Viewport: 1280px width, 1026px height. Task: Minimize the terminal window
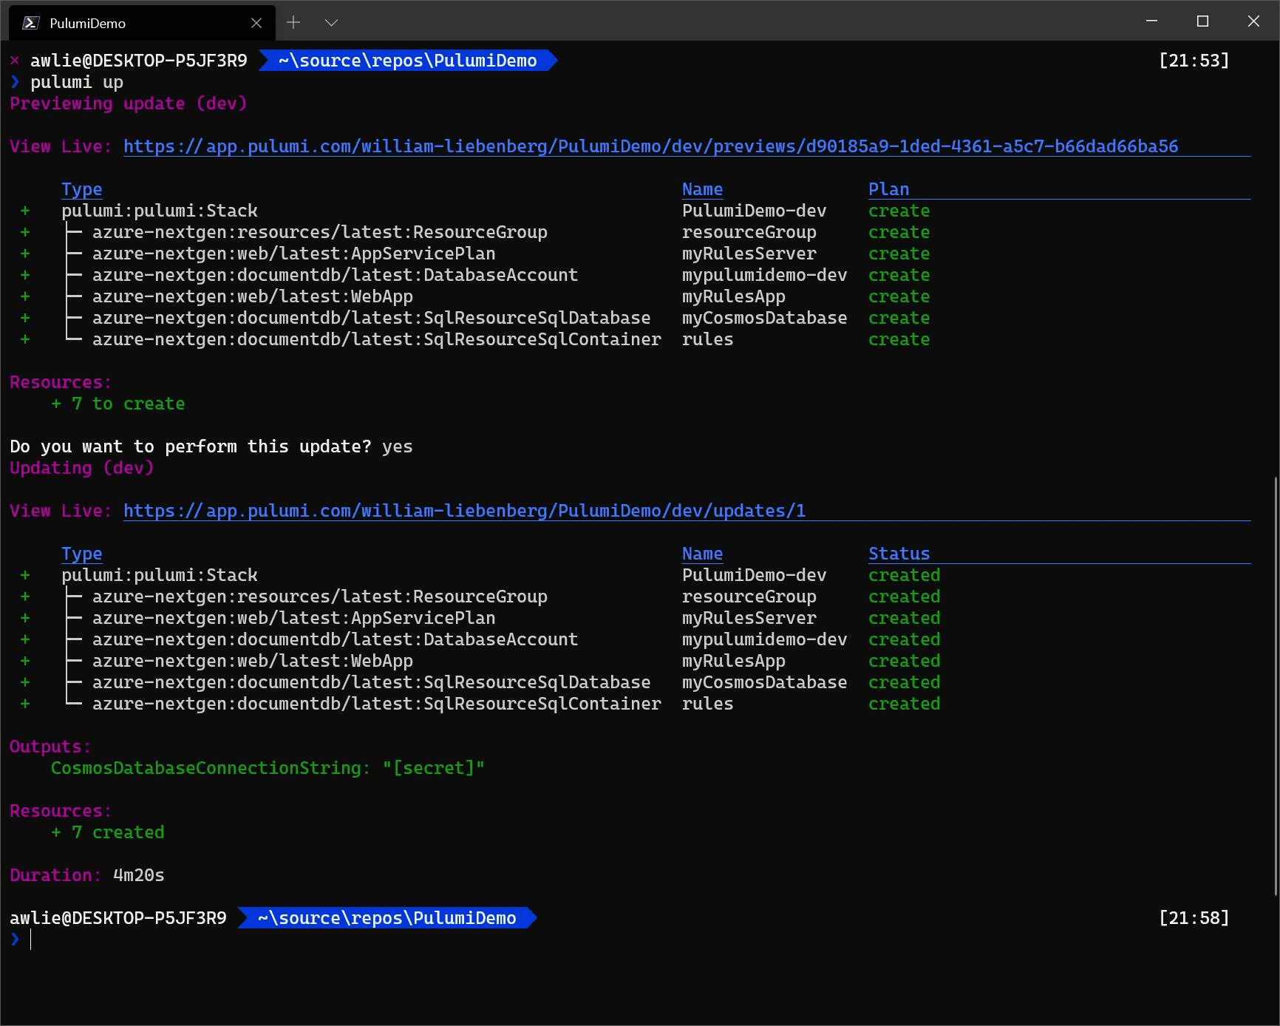click(1151, 21)
